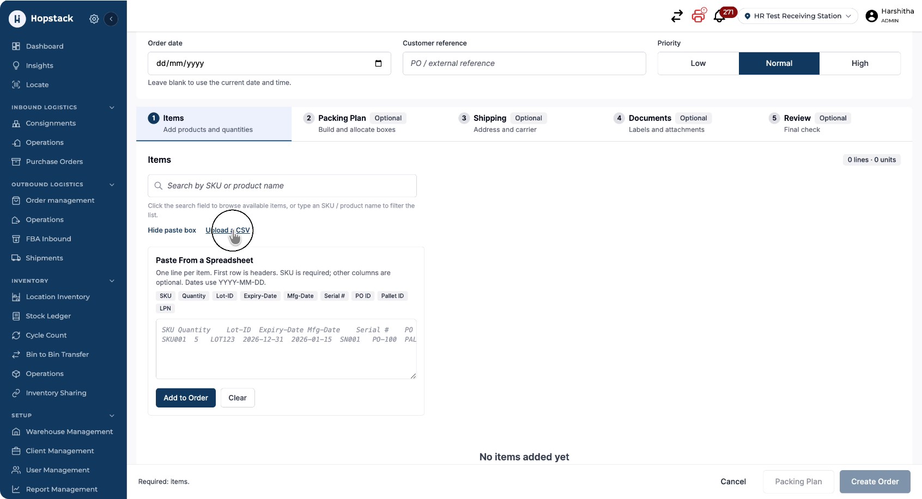
Task: Collapse the sidebar with the chevron button
Action: [x=111, y=19]
